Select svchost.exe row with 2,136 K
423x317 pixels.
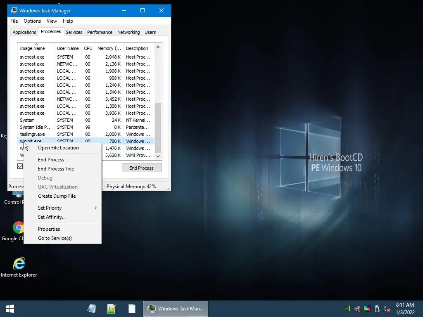86,64
